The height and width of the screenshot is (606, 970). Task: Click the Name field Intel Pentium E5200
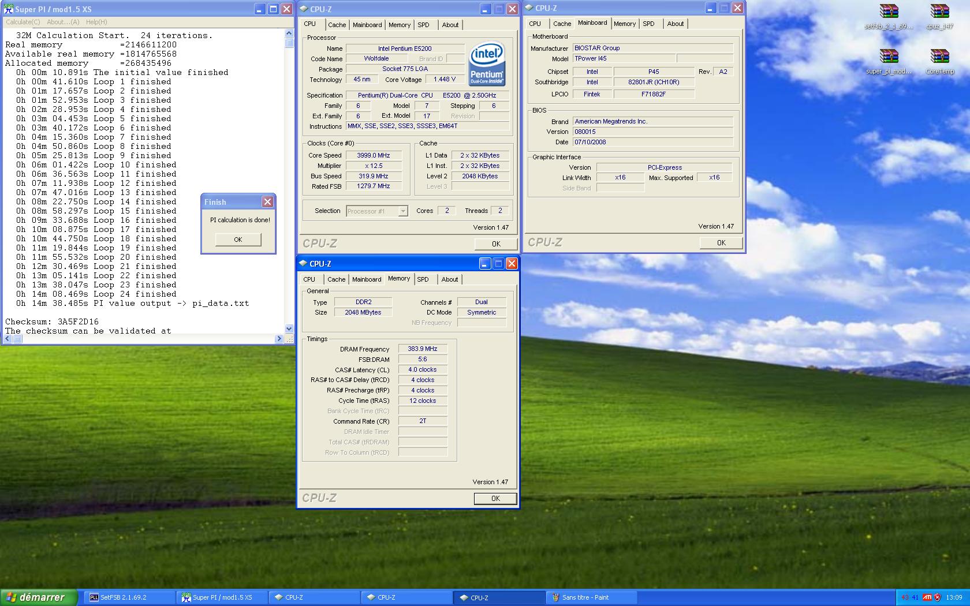pos(405,48)
